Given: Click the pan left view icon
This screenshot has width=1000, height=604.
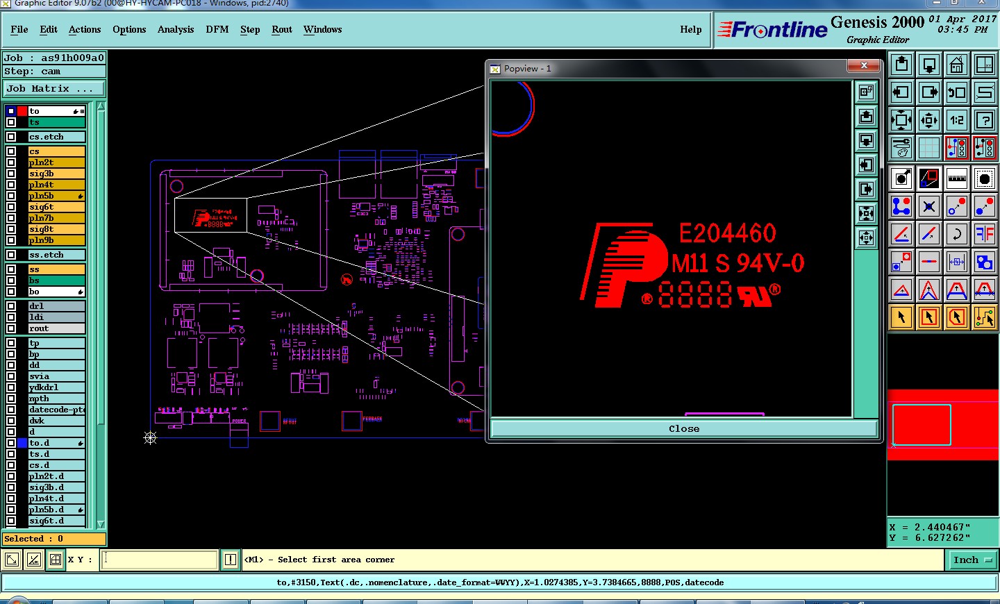Looking at the screenshot, I should [901, 92].
